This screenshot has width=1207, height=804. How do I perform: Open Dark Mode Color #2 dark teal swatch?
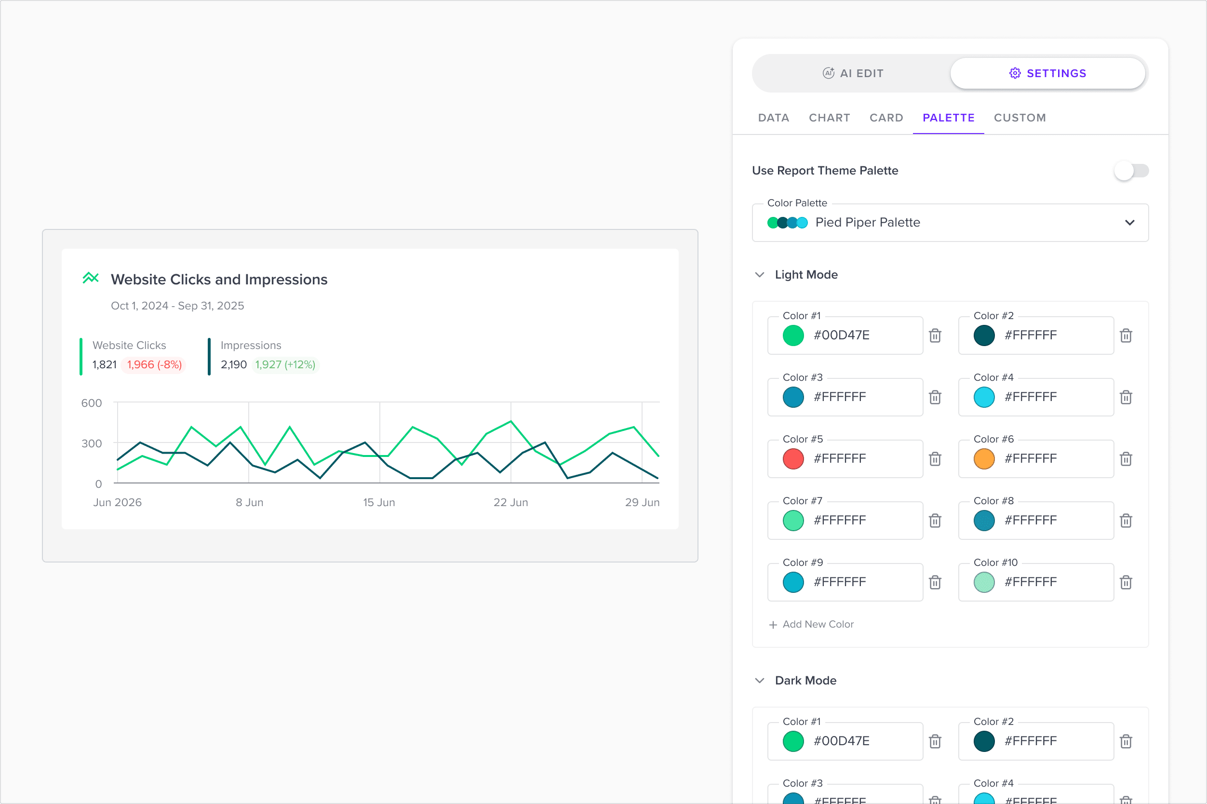[984, 741]
